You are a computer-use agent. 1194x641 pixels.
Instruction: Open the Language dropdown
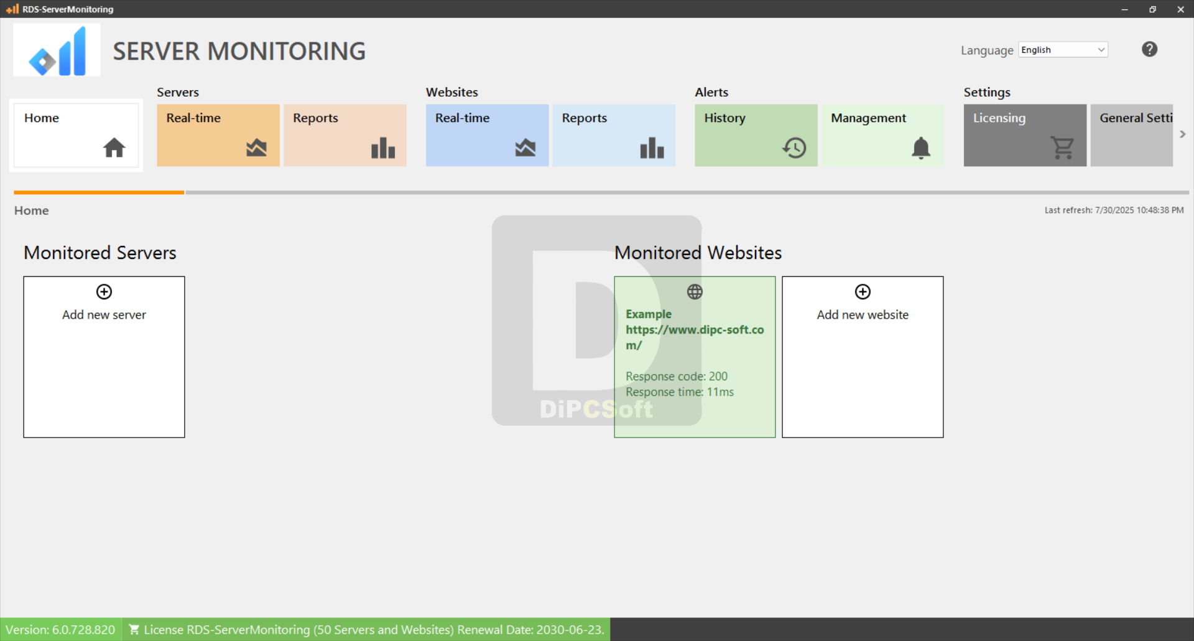click(1063, 50)
